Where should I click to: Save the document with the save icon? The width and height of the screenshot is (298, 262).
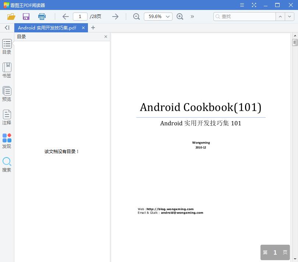point(26,17)
